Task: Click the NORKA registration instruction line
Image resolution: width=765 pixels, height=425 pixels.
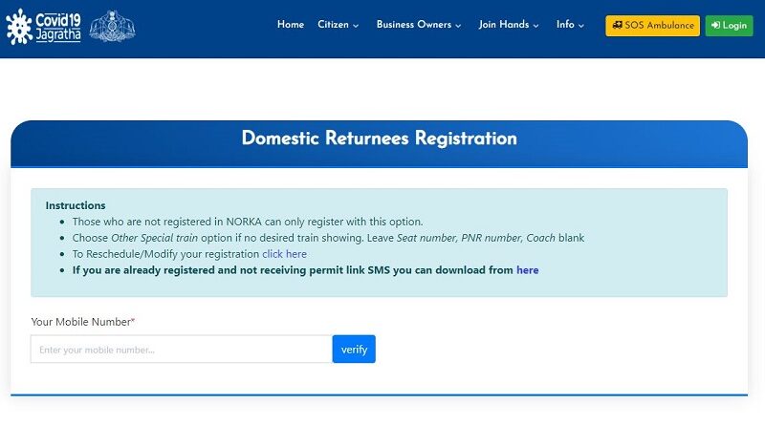Action: (248, 222)
